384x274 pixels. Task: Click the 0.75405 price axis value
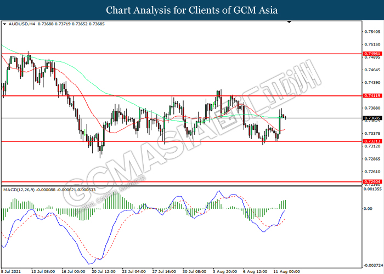[372, 32]
